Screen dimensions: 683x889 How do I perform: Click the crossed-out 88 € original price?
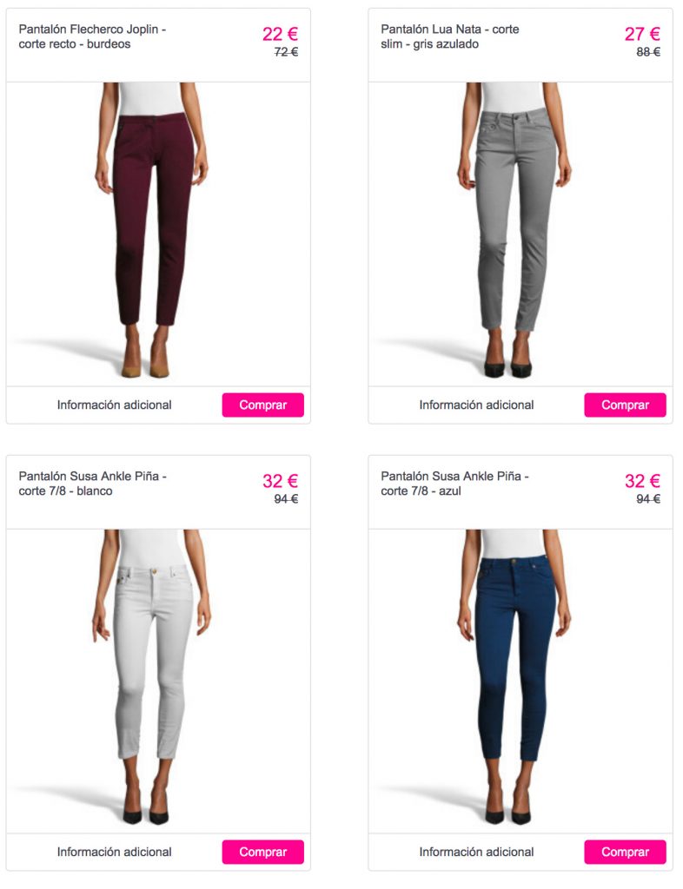pos(648,51)
